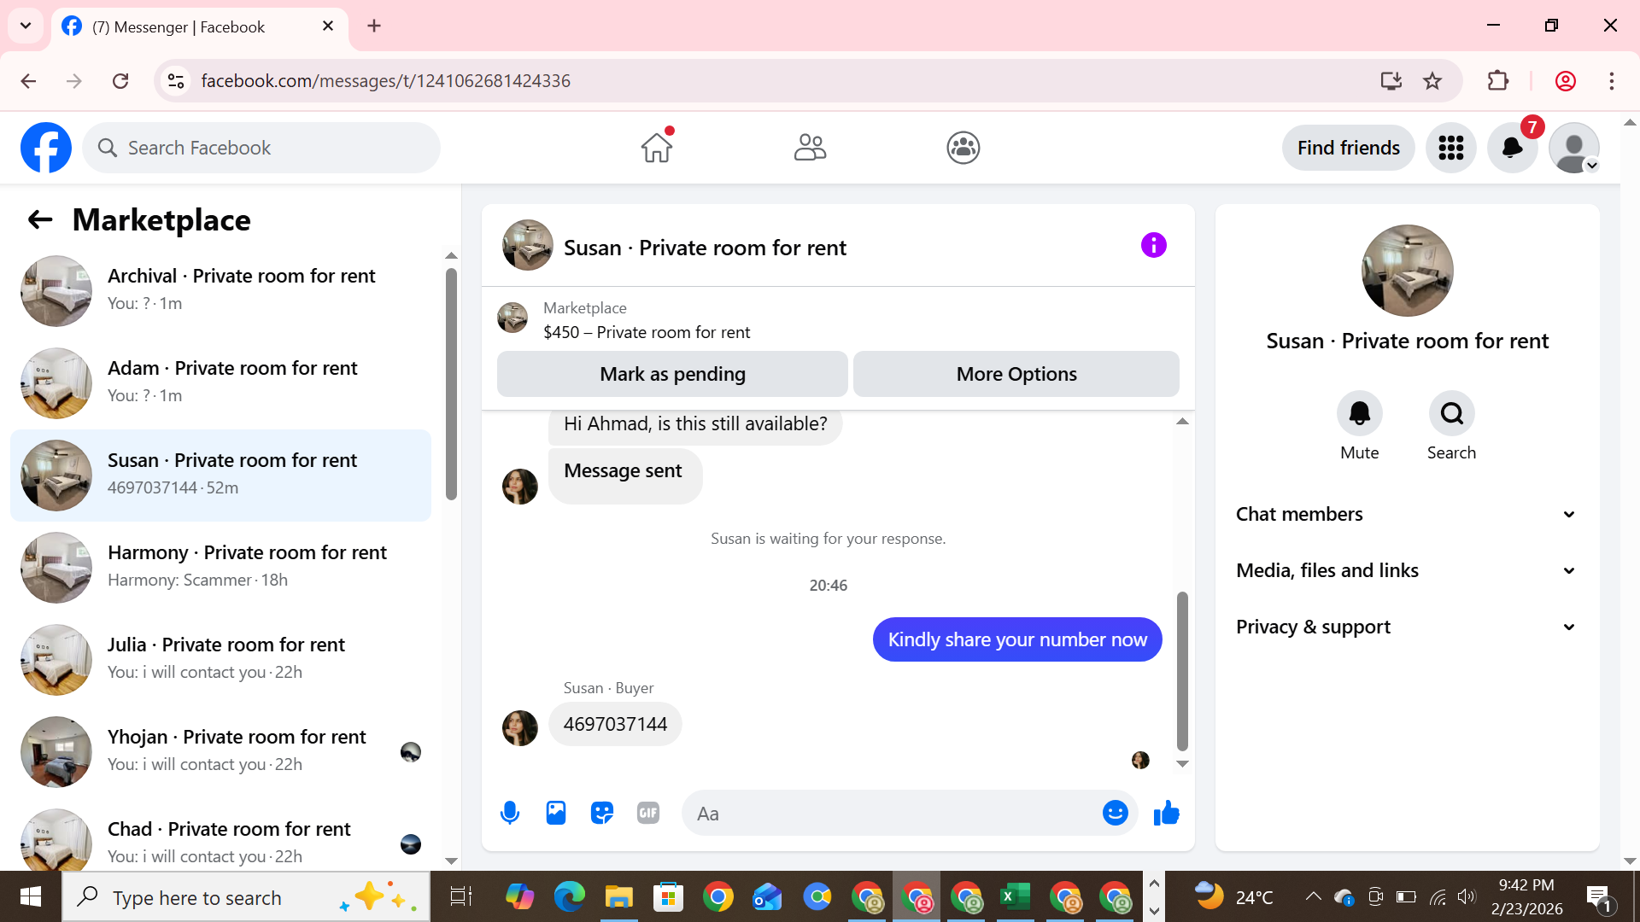Open the Facebook menu grid icon
This screenshot has height=922, width=1640.
tap(1450, 148)
